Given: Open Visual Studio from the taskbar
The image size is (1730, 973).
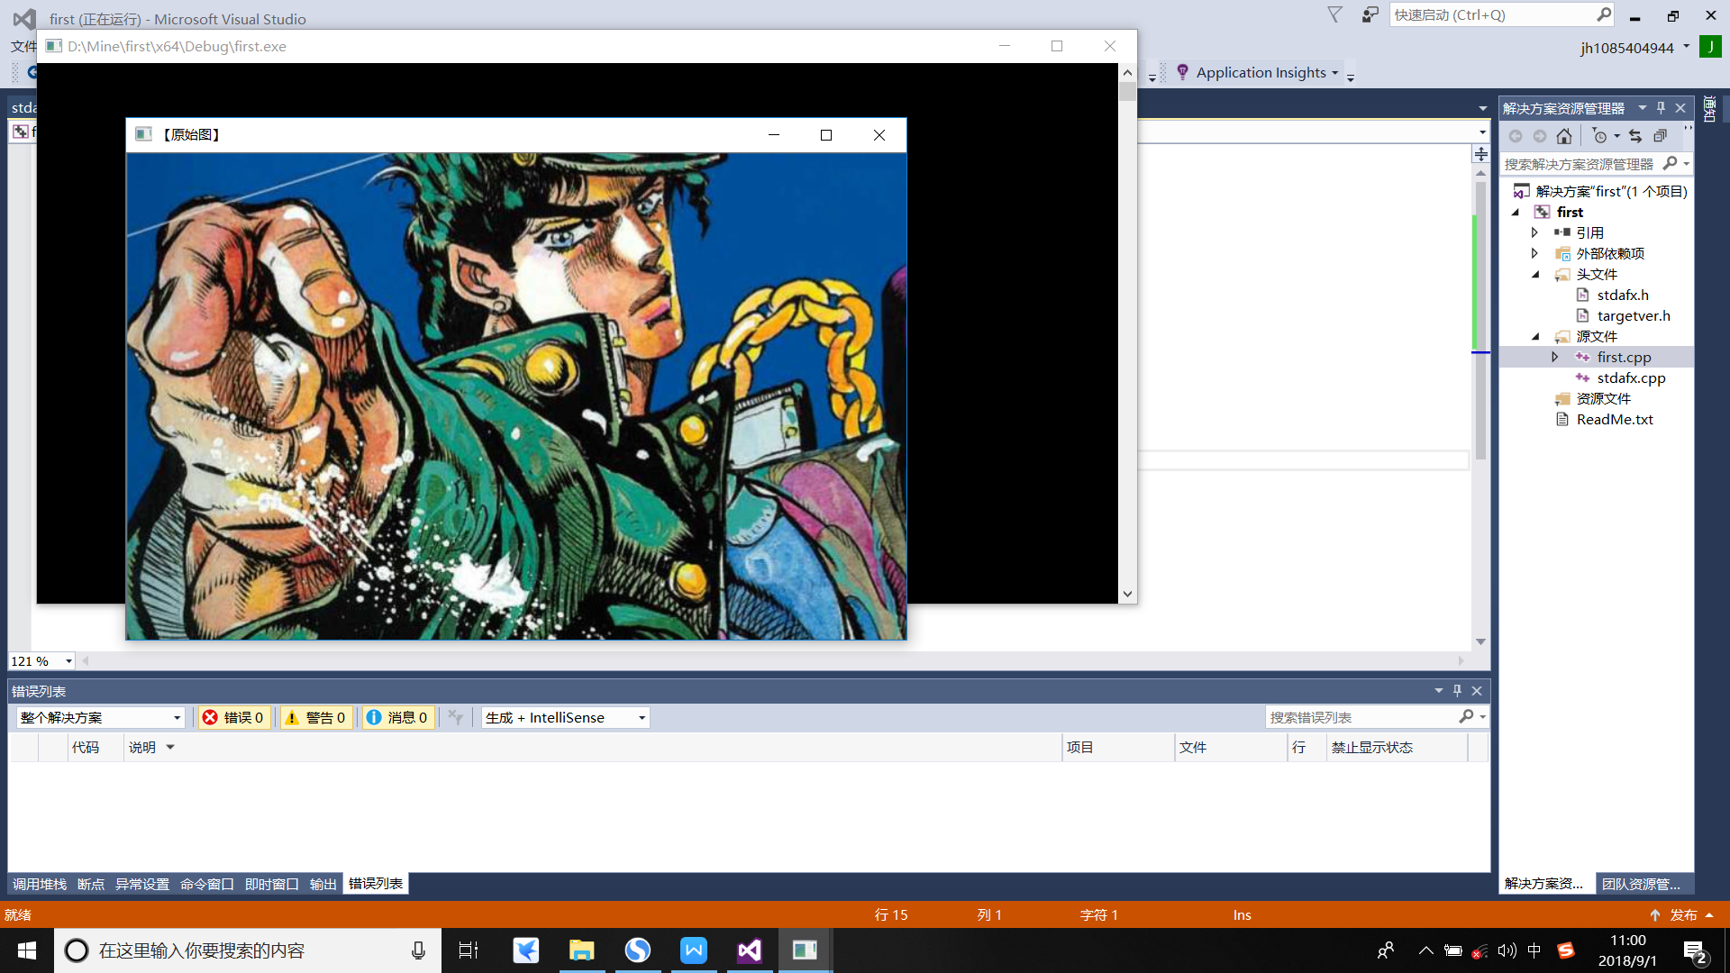Looking at the screenshot, I should tap(750, 950).
